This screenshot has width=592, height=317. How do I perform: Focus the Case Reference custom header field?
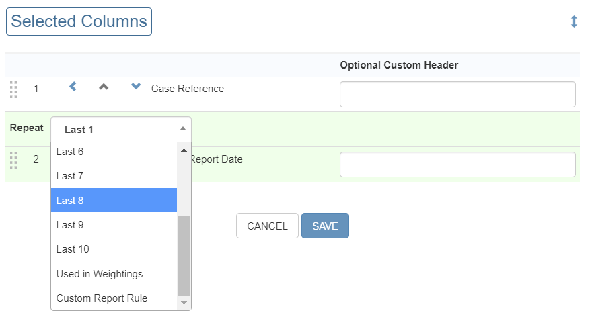tap(457, 95)
